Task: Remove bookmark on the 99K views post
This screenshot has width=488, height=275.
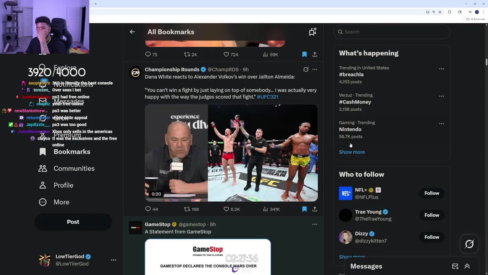Action: 304,55
